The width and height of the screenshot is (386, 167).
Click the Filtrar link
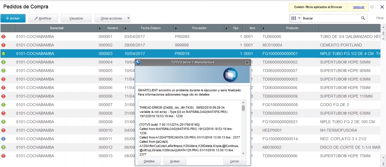[x=380, y=18]
